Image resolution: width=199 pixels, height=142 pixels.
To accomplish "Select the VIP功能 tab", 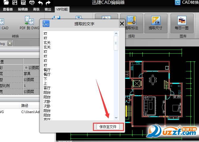I will (62, 9).
